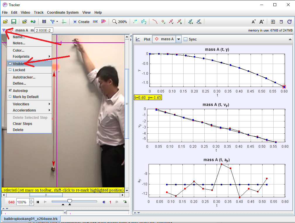Click the 200% zoom magnifier button

point(120,22)
